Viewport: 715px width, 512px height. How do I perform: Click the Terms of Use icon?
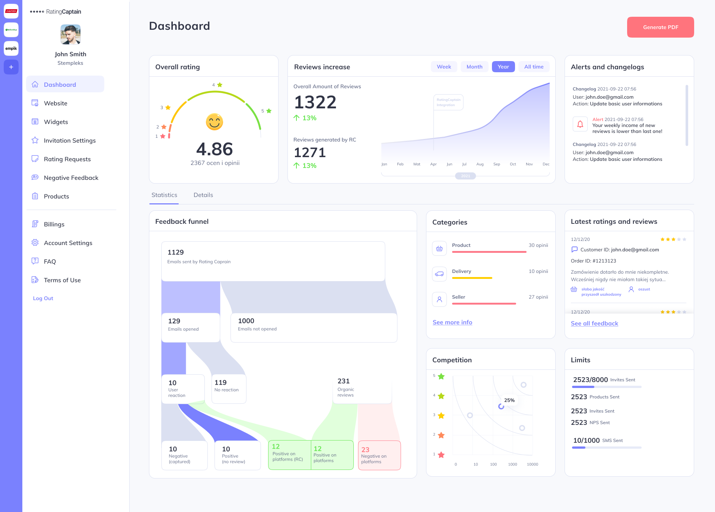(35, 280)
